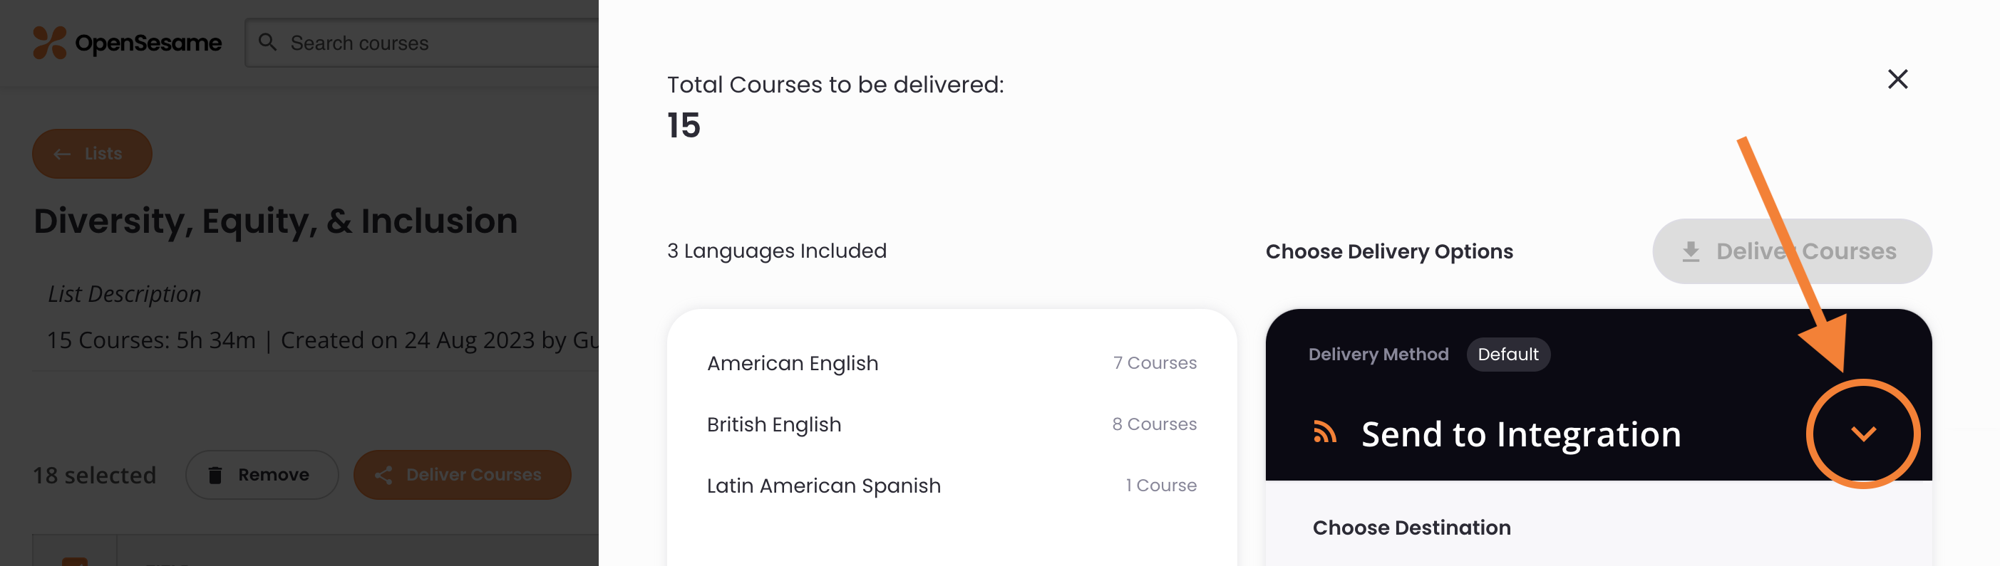Click the OpenSesame wordmark text
This screenshot has height=566, width=2000.
(x=148, y=43)
